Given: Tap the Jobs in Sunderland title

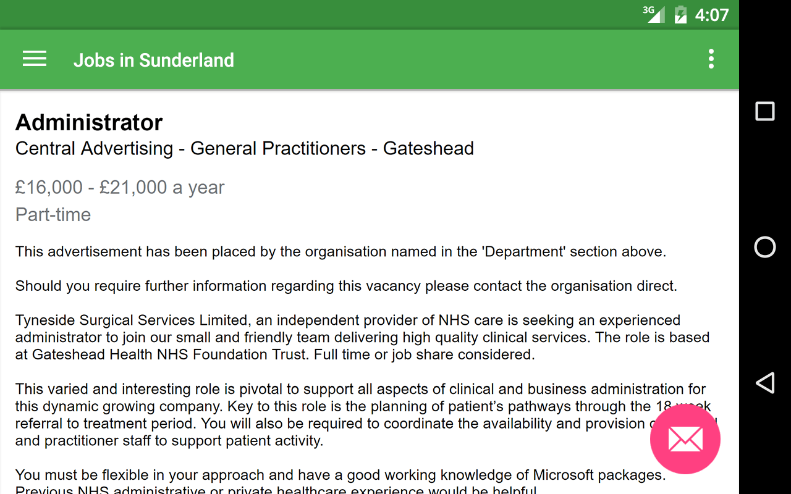Looking at the screenshot, I should [153, 60].
